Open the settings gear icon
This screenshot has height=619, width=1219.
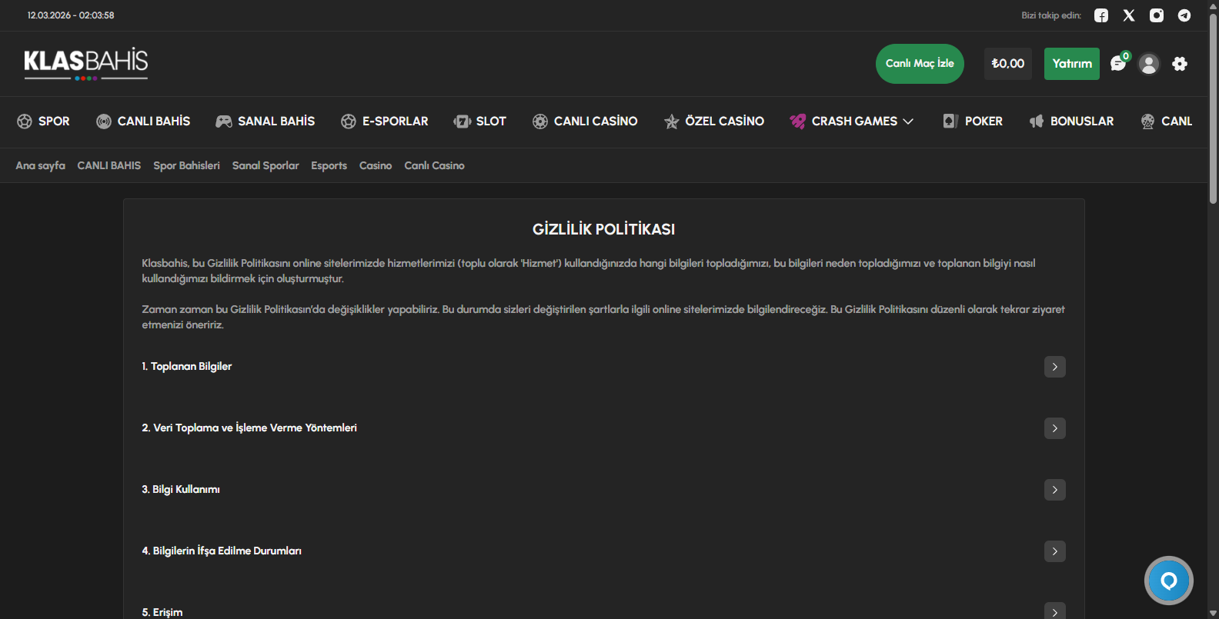point(1180,64)
